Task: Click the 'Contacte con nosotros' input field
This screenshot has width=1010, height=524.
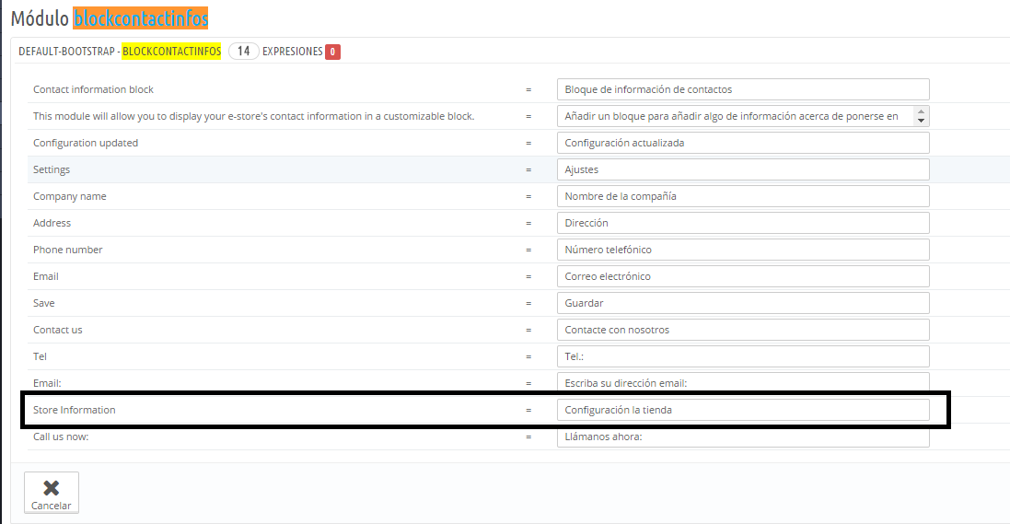Action: click(742, 330)
